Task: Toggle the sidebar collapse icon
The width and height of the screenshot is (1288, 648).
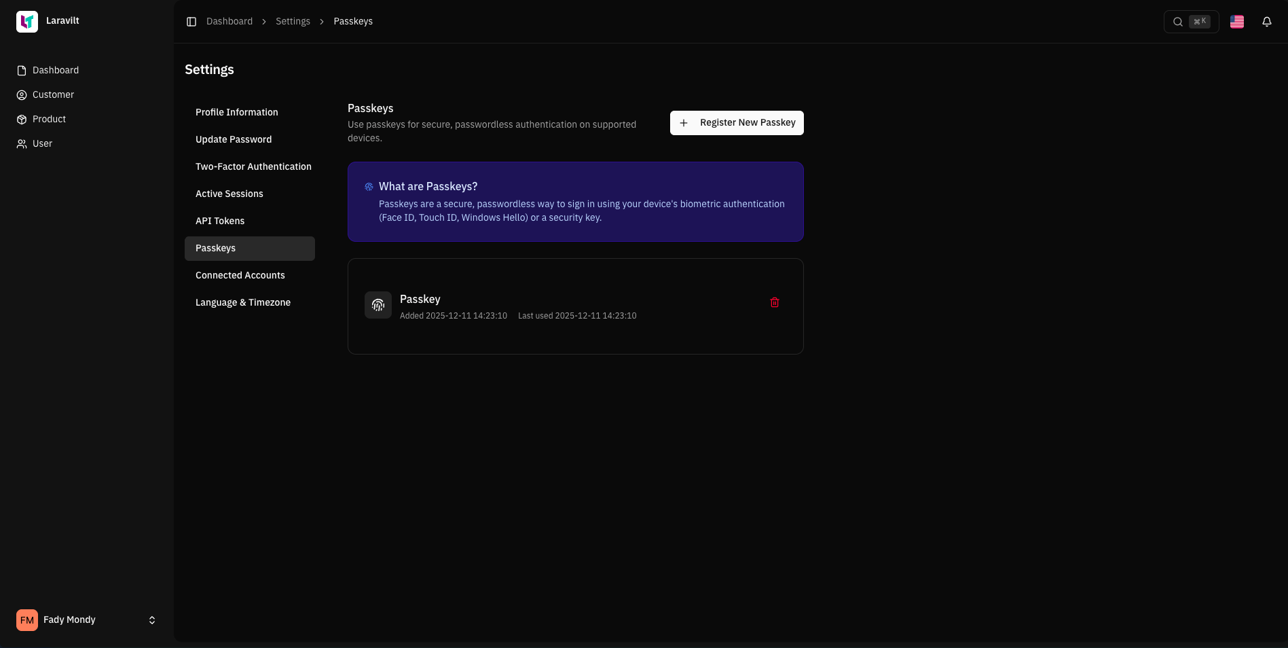Action: 191,22
